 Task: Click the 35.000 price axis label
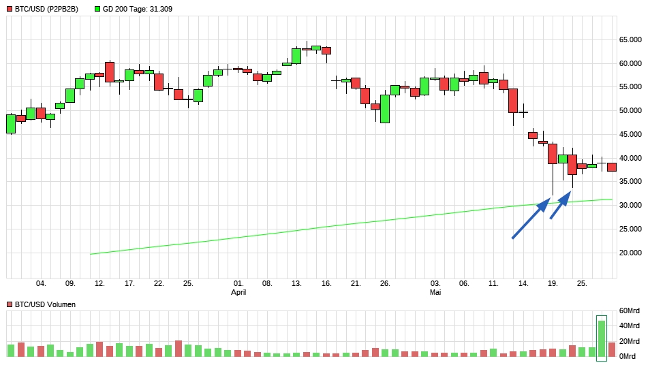630,181
